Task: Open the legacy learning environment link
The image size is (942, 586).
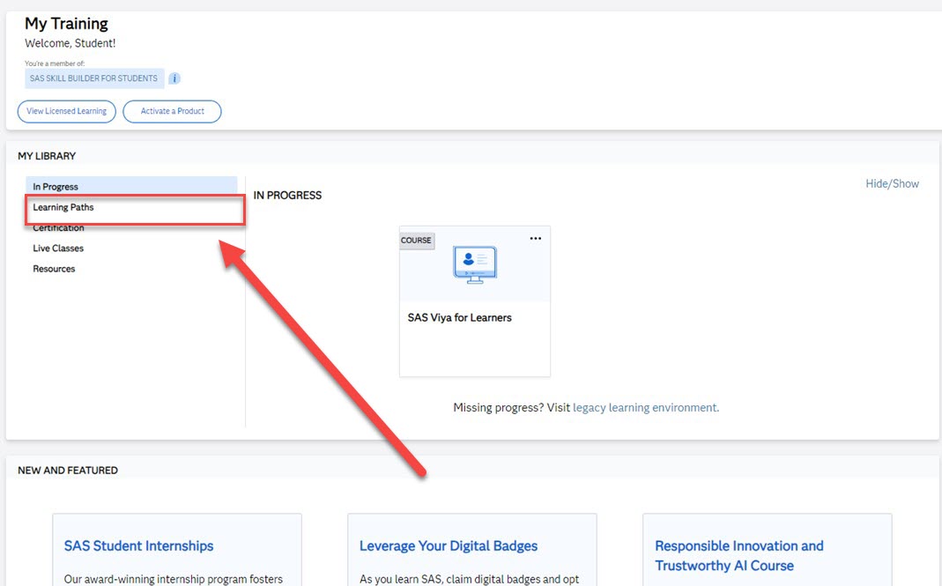Action: 643,407
